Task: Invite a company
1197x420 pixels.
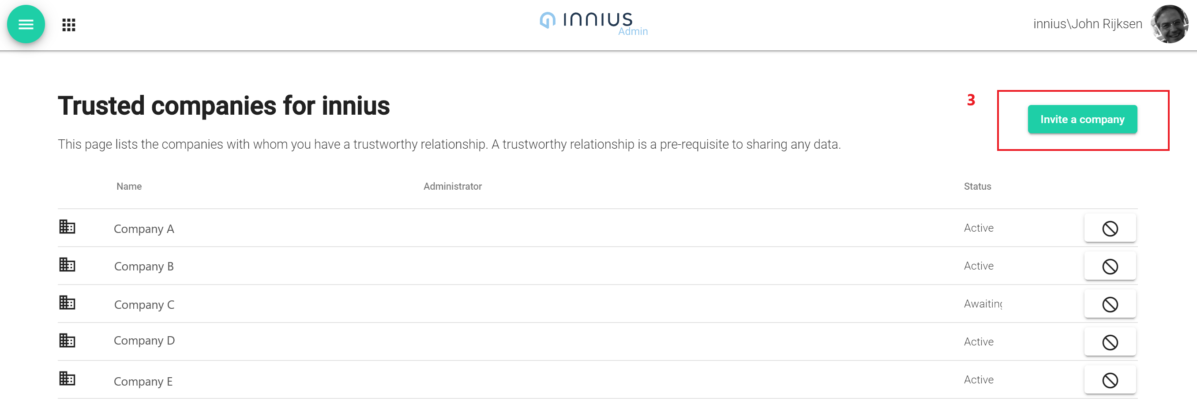Action: click(x=1082, y=120)
